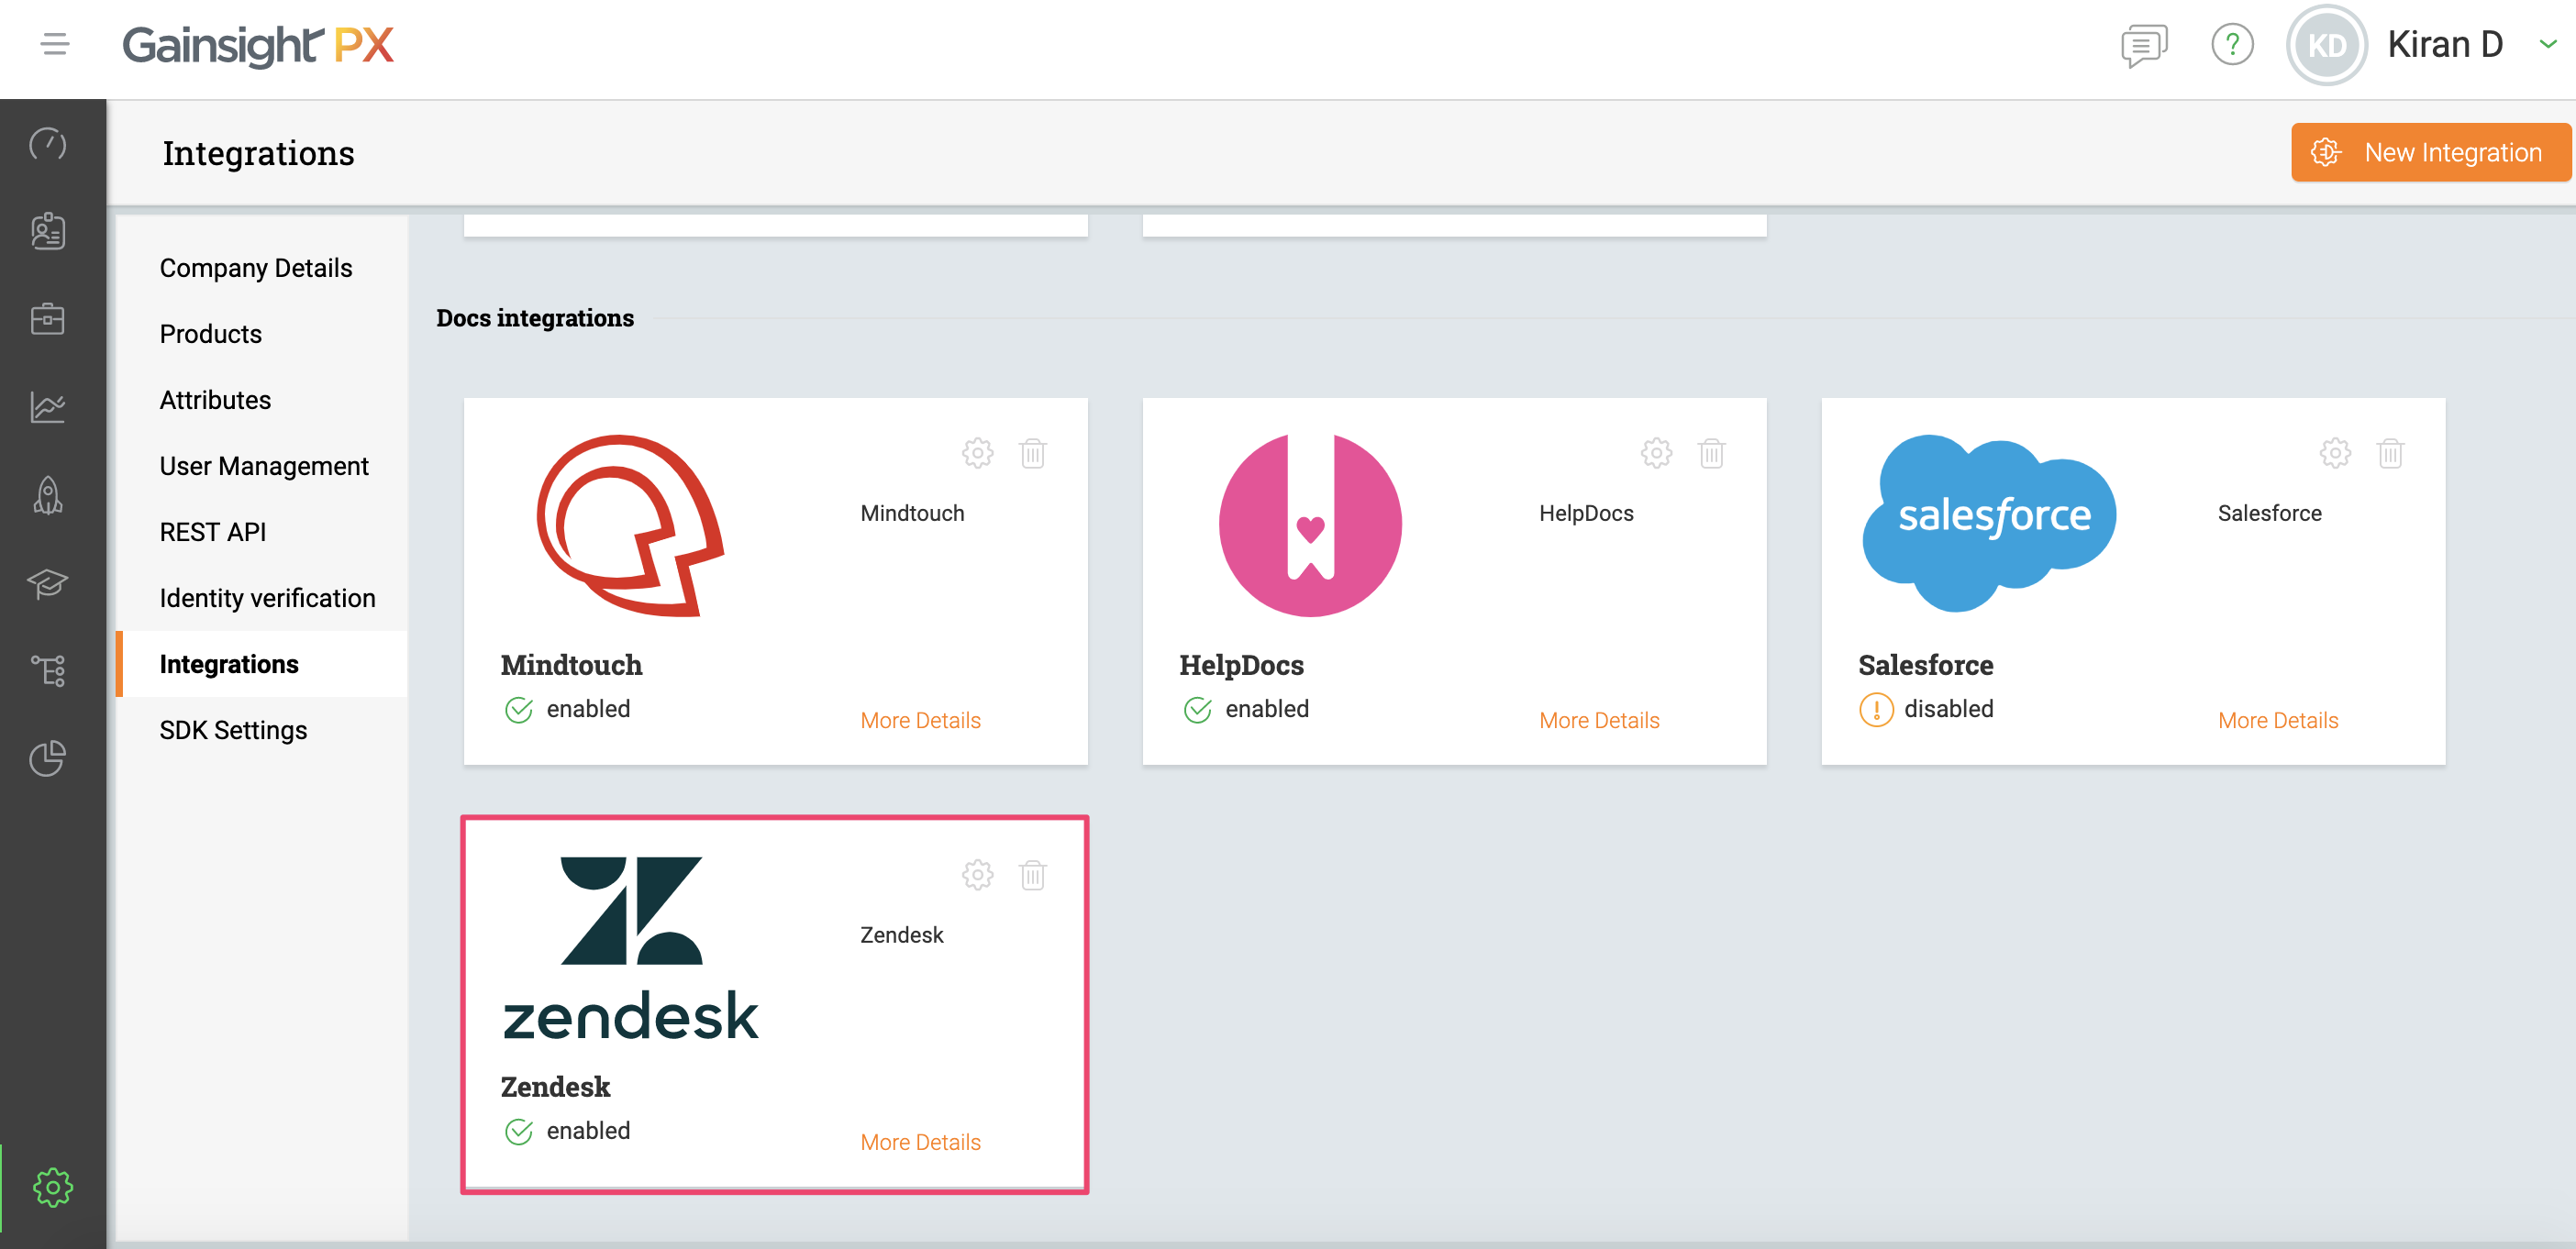Open Zendesk More Details

pyautogui.click(x=920, y=1142)
